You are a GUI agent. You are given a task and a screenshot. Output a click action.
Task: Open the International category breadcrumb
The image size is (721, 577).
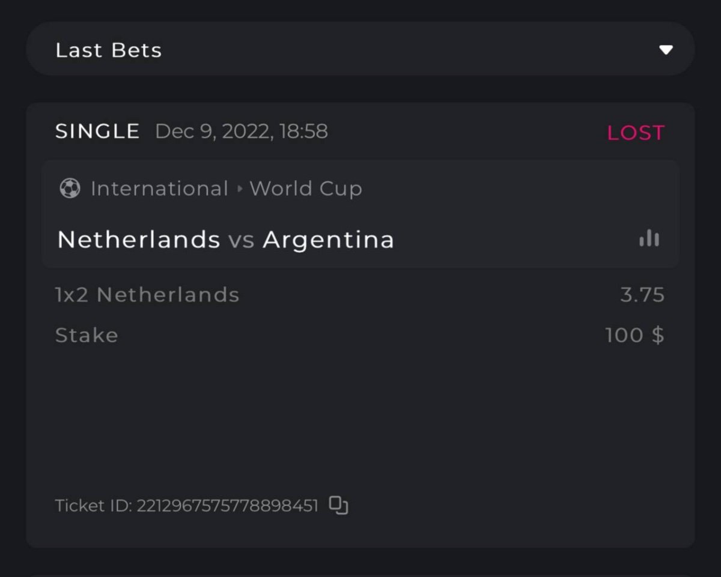click(159, 189)
